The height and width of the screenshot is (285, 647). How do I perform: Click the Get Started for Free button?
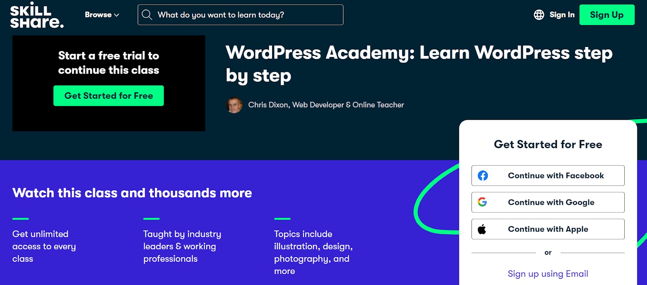point(108,96)
